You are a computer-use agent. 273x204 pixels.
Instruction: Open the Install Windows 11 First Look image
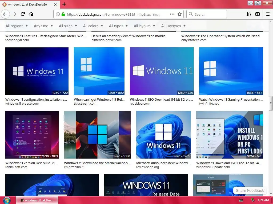click(230, 135)
